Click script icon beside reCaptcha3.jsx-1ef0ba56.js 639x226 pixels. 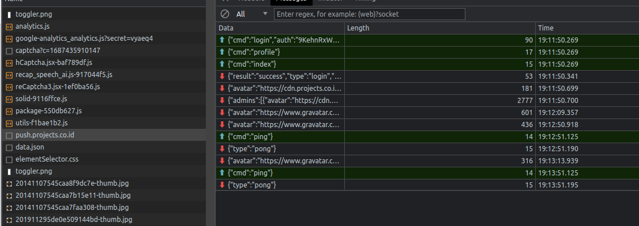point(9,87)
